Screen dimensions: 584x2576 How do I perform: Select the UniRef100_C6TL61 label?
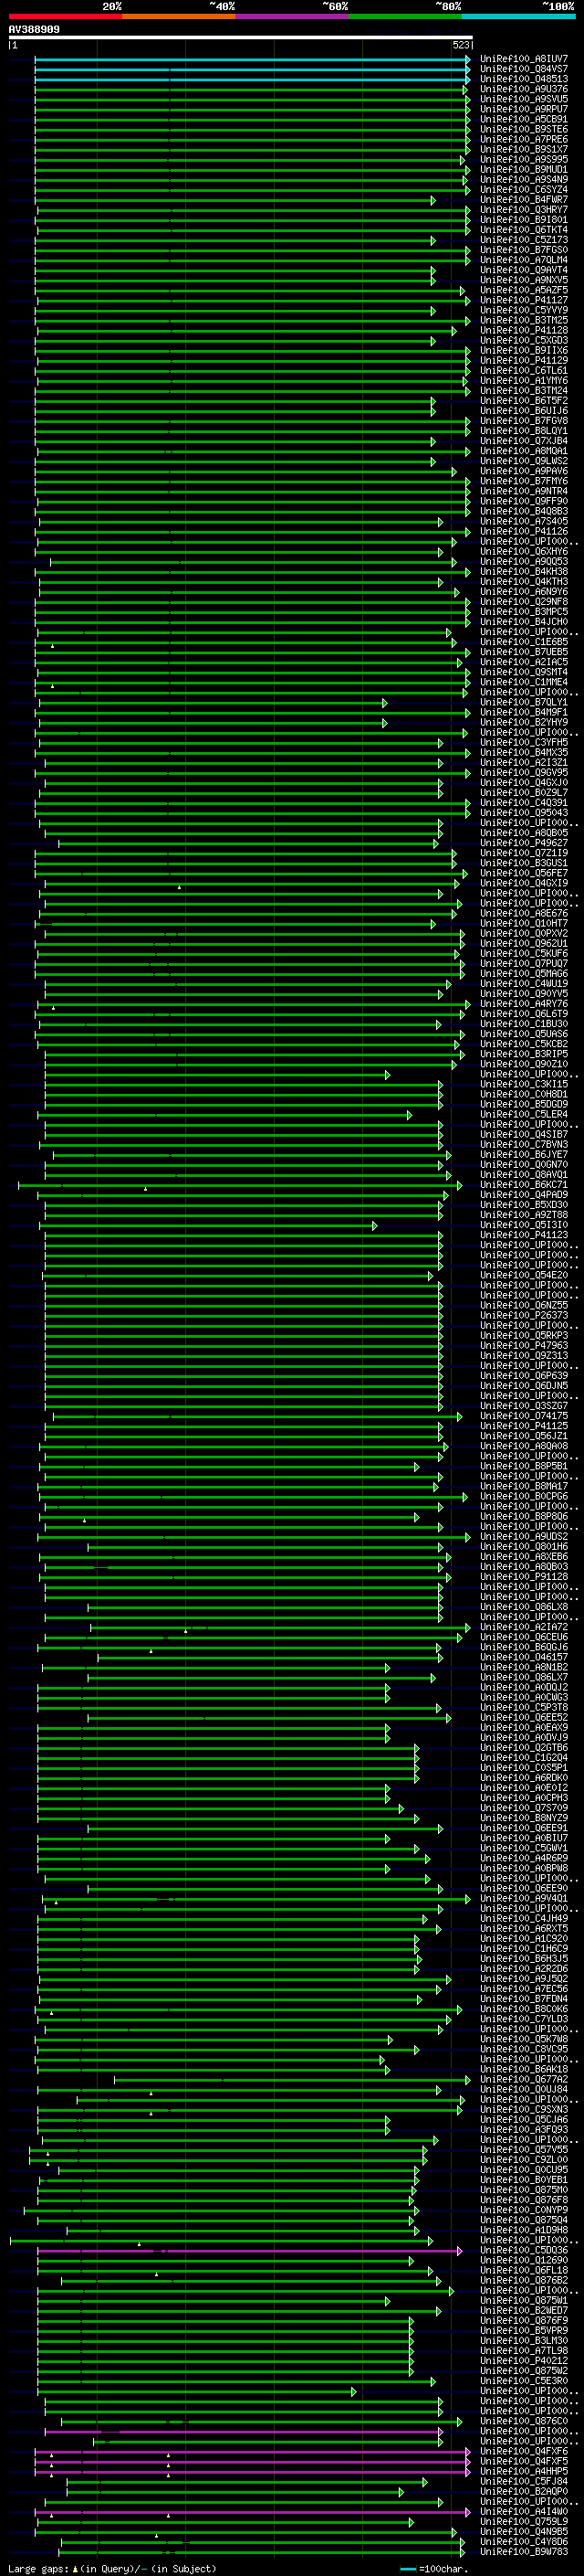click(x=524, y=370)
